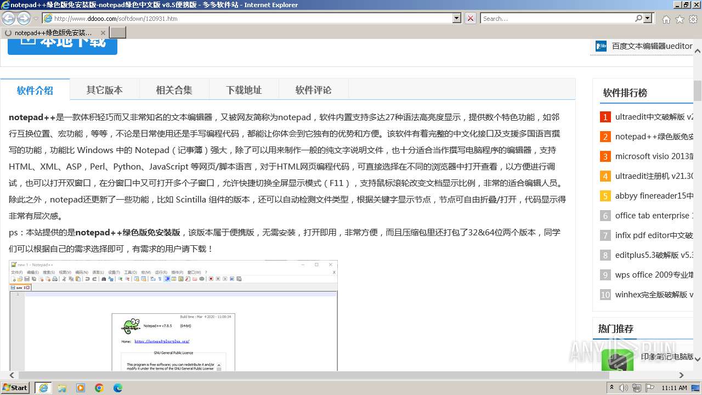The image size is (702, 395).
Task: Open the editplus5.3破解版 link
Action: tap(654, 255)
